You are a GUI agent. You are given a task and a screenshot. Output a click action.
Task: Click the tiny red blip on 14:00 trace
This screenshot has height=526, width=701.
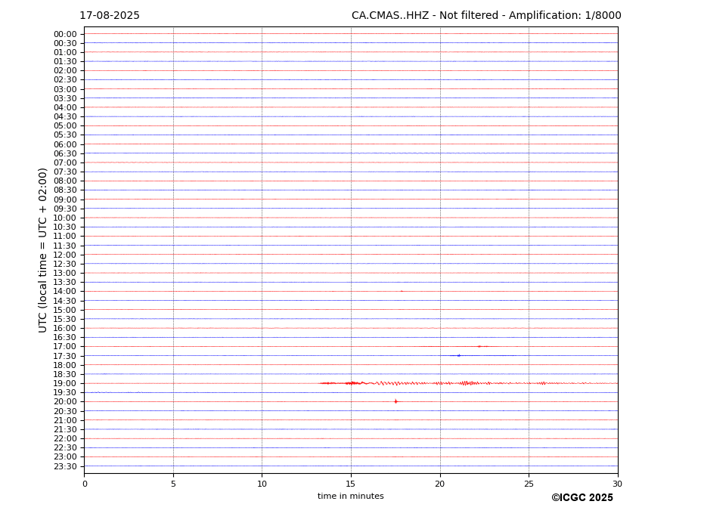pos(402,291)
